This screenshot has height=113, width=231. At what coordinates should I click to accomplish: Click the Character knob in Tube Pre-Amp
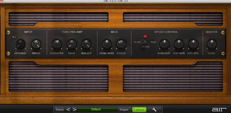(57, 44)
